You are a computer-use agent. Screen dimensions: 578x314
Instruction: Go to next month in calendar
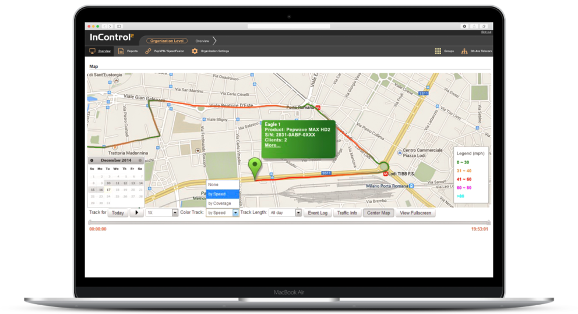(x=140, y=160)
